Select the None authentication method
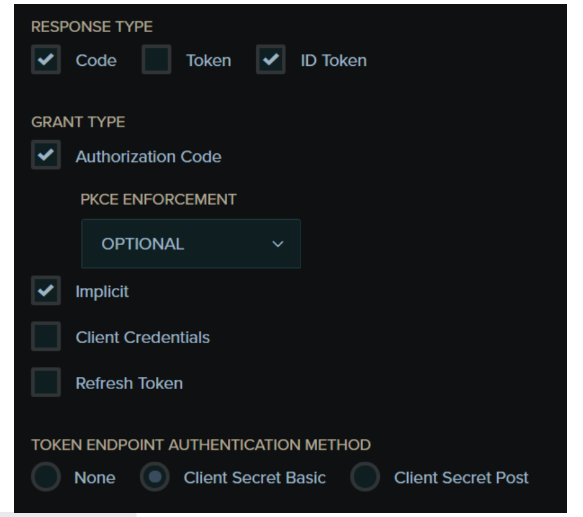The image size is (583, 517). 45,478
